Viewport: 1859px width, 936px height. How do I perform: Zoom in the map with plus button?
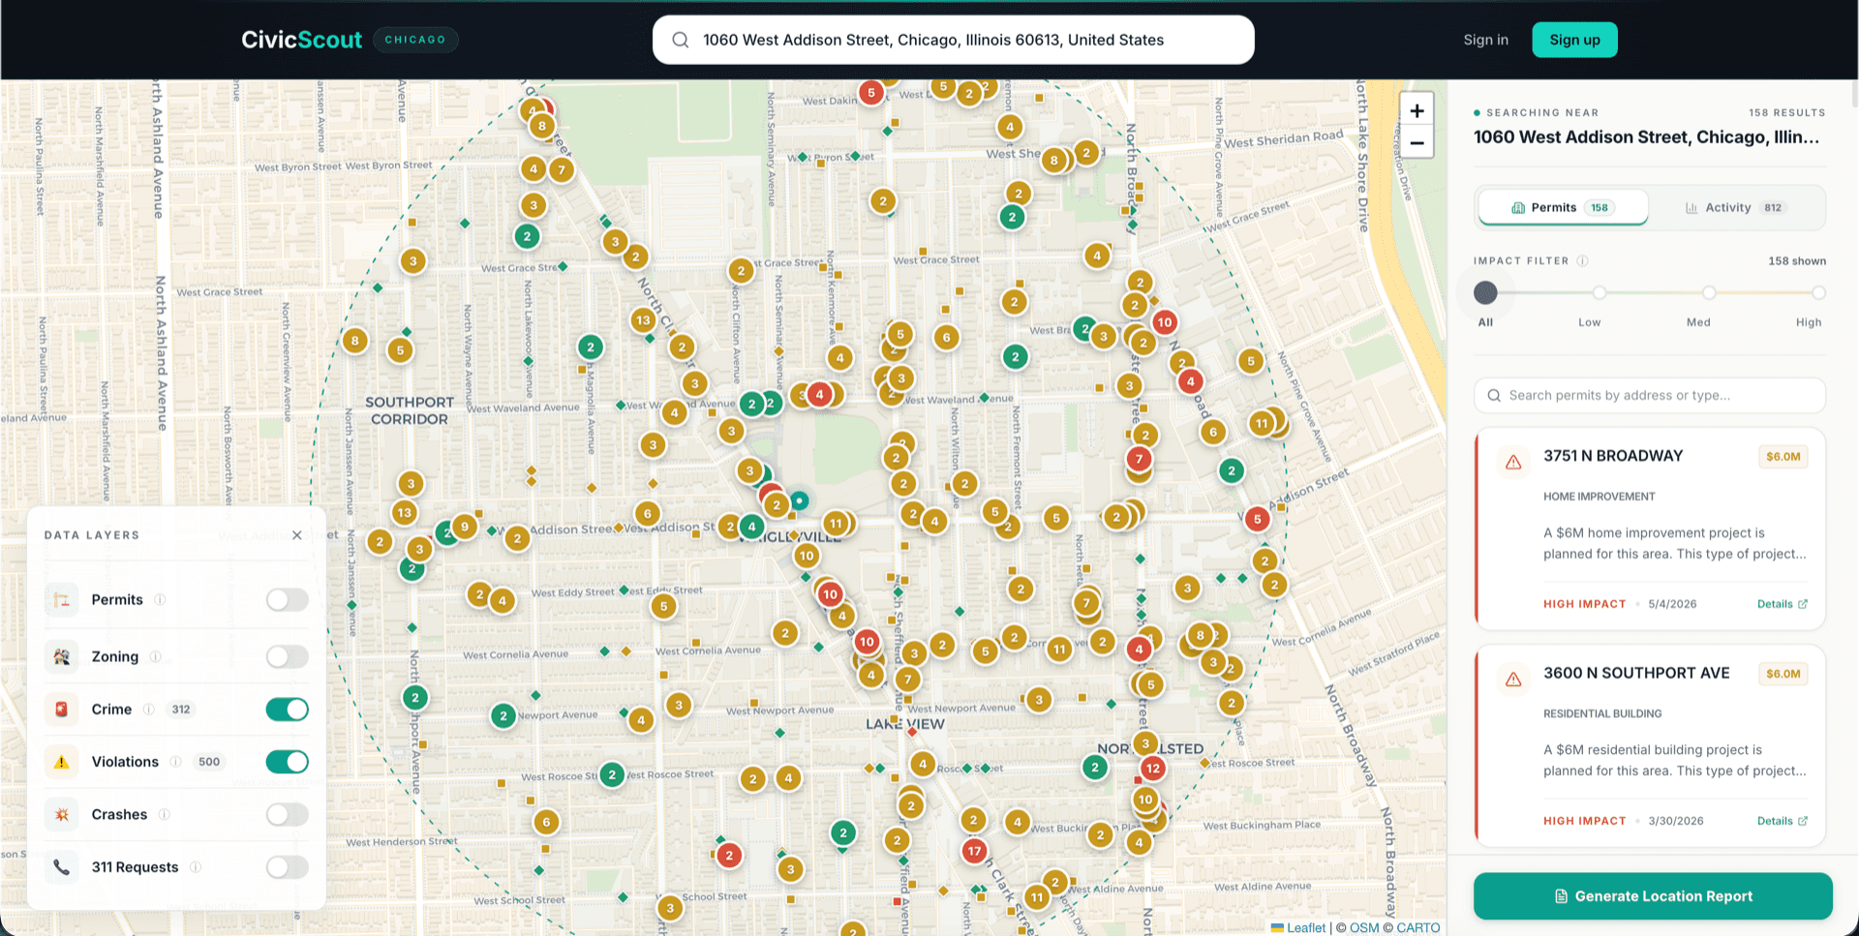click(1417, 110)
